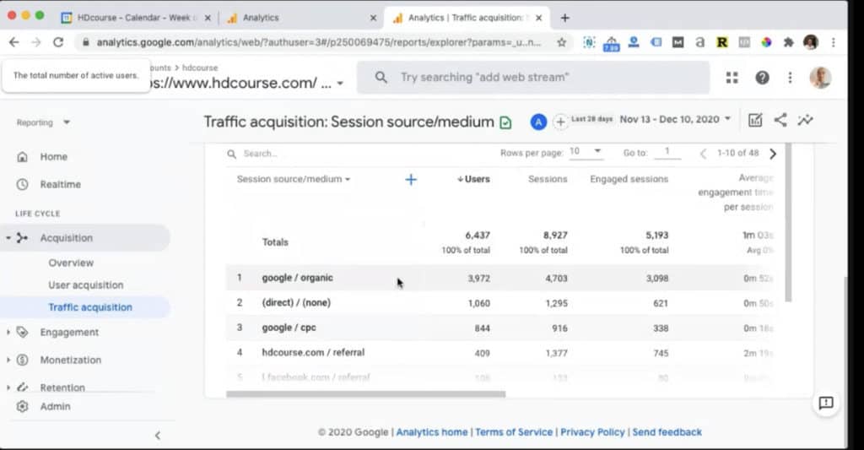Click the Totals users value 6,437
Screen dimensions: 864x450
[478, 236]
